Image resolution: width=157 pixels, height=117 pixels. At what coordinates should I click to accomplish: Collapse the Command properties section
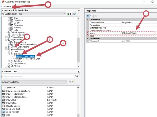88,20
